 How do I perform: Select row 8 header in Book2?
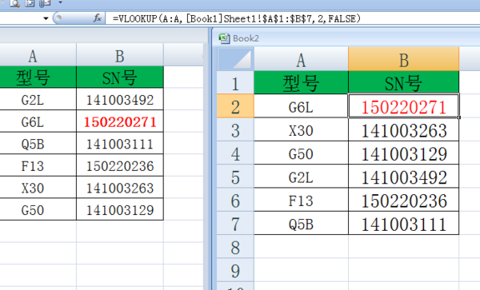click(x=235, y=247)
